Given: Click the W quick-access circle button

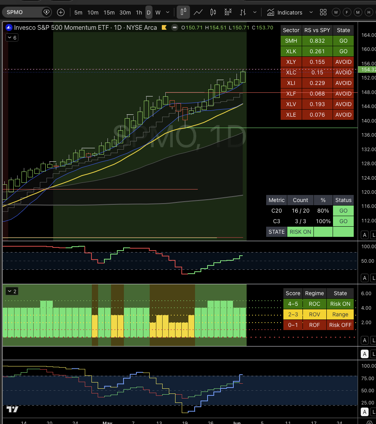Looking at the screenshot, I should pyautogui.click(x=336, y=12).
